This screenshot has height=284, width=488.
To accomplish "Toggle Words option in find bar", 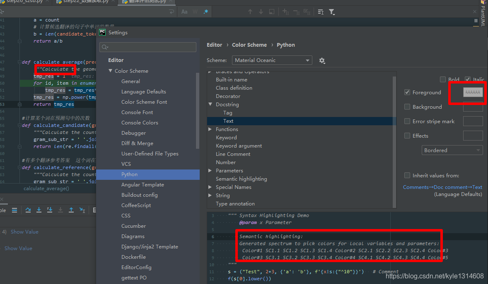I will coord(195,12).
